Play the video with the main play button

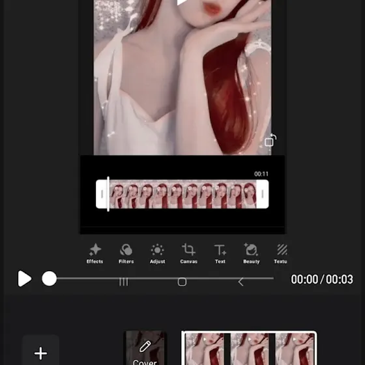[25, 279]
